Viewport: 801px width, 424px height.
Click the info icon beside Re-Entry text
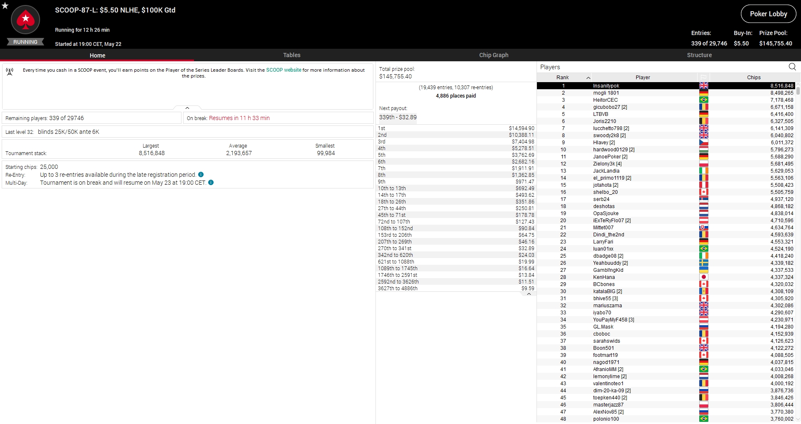tap(201, 175)
